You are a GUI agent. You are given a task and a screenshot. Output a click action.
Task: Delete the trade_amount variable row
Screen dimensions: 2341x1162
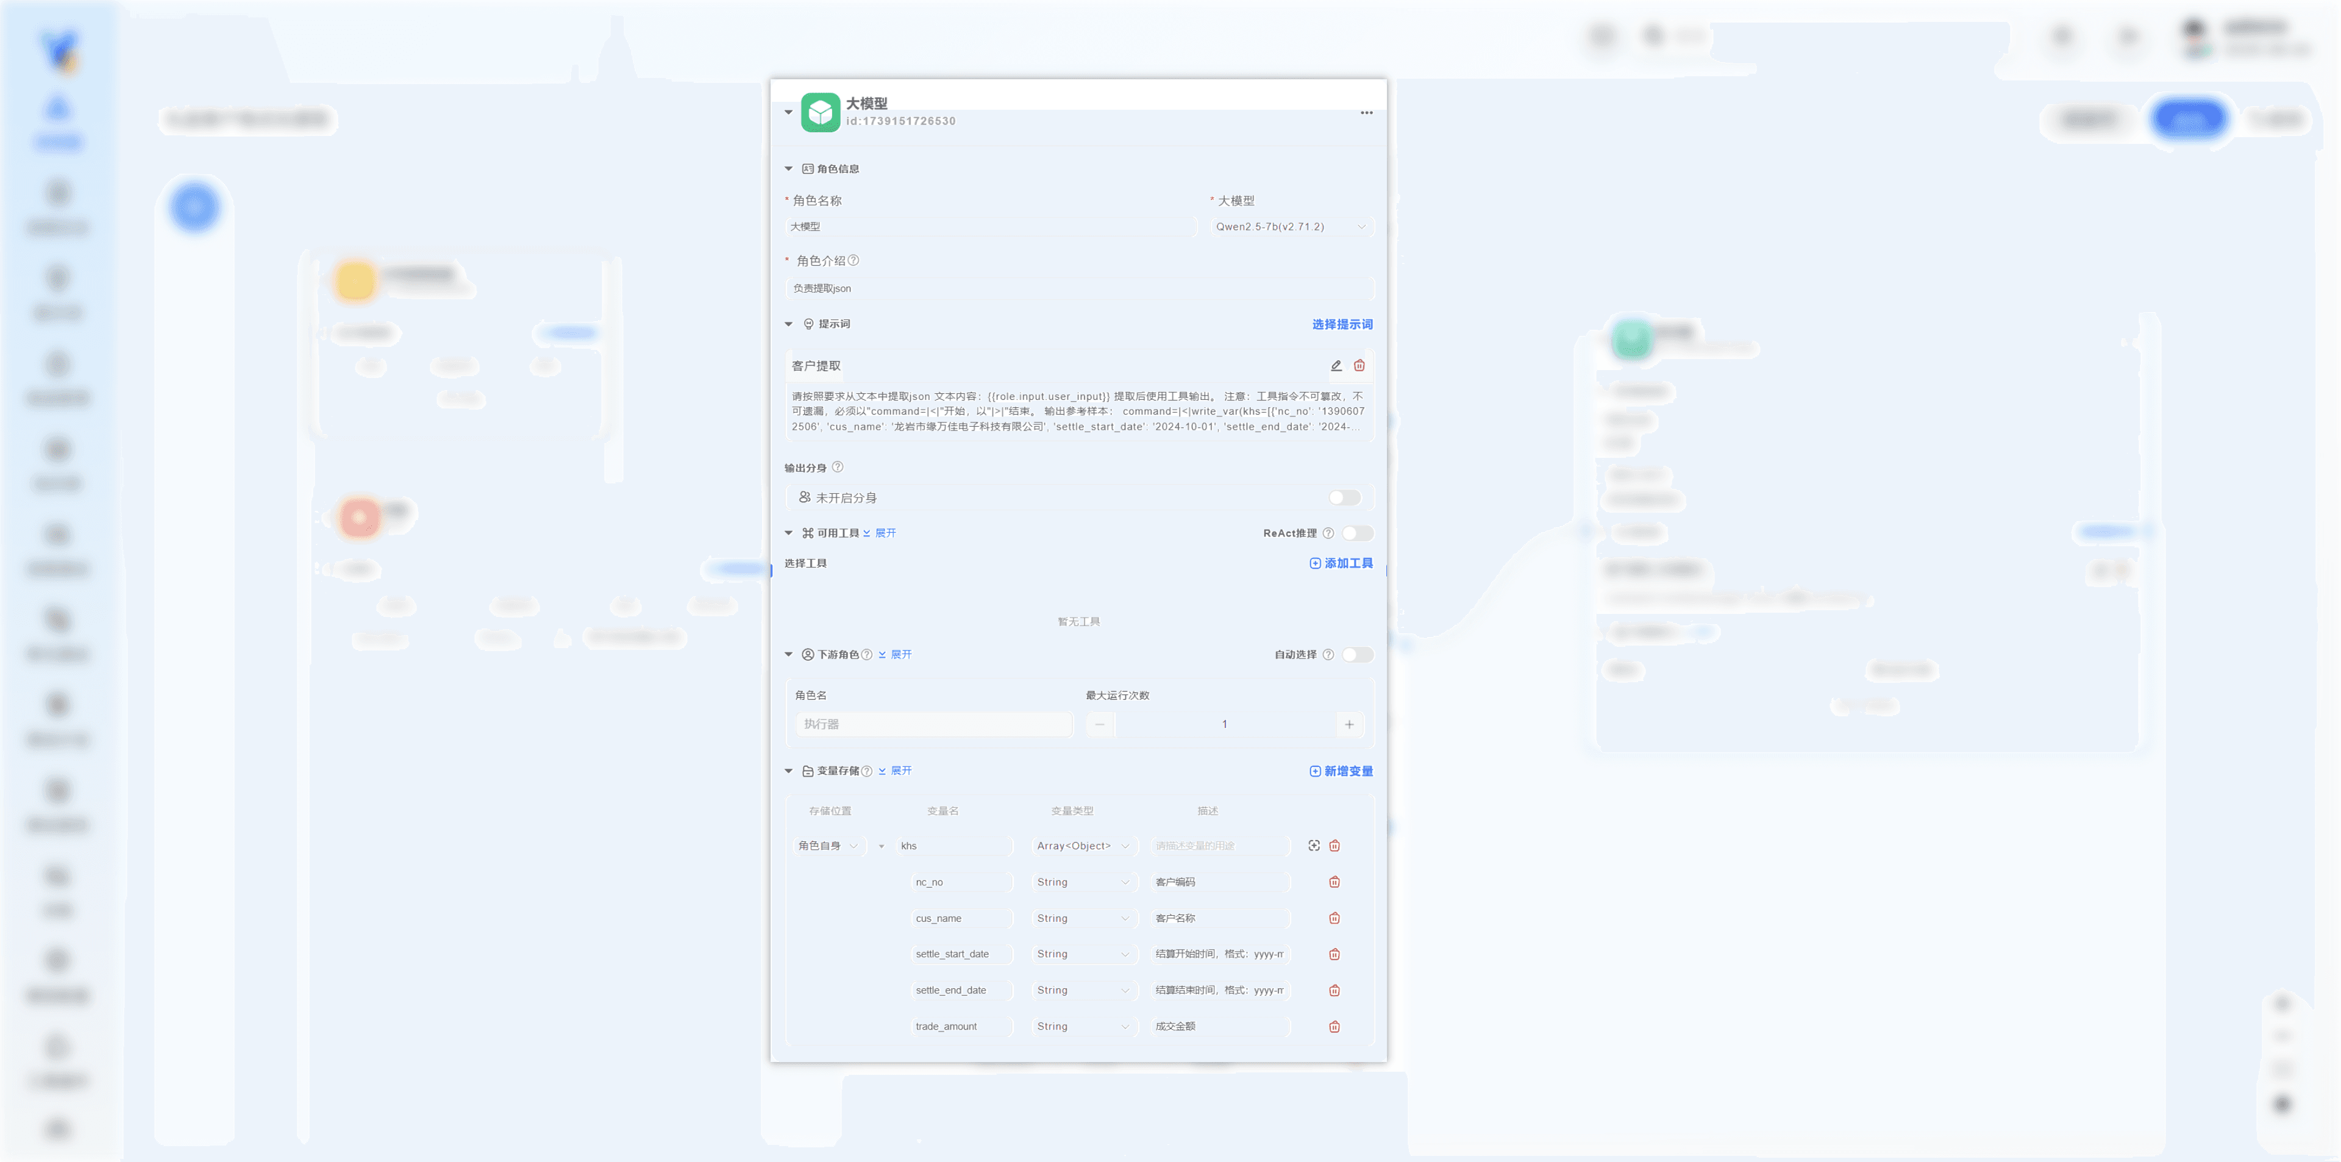point(1334,1027)
